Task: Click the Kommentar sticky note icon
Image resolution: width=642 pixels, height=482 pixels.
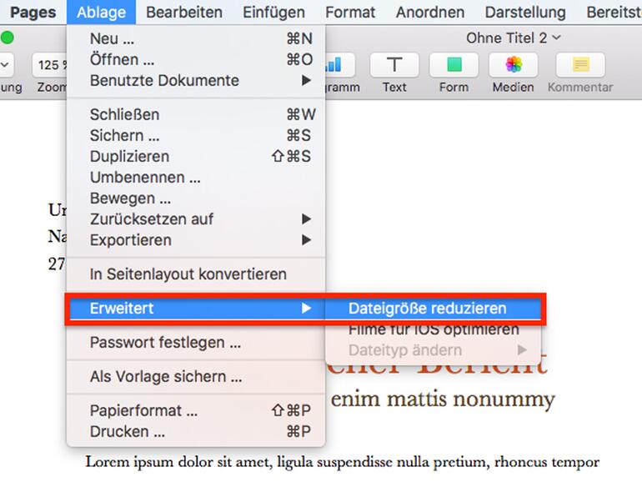Action: click(580, 65)
